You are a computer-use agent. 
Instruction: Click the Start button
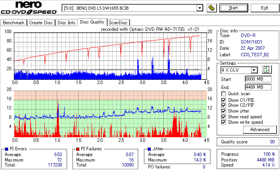[234, 8]
